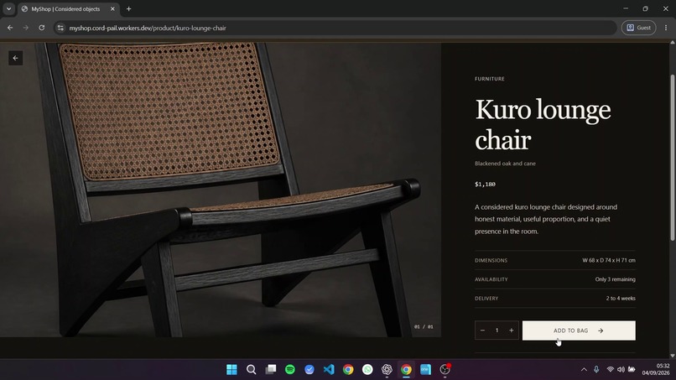Open the Windows Start menu
The height and width of the screenshot is (380, 676).
[x=232, y=370]
